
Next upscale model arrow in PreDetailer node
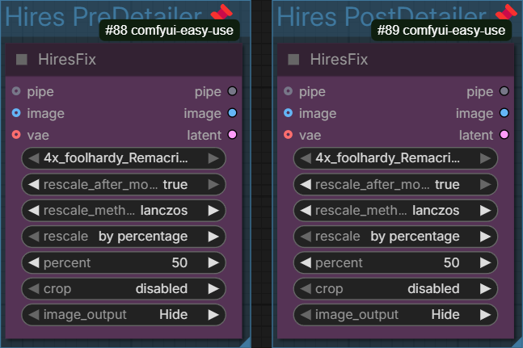click(213, 158)
